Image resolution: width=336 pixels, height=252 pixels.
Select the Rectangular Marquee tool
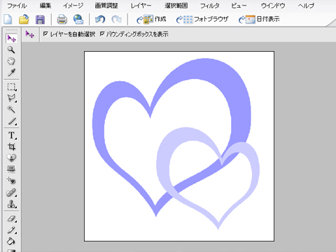pos(11,87)
